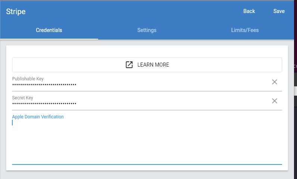Click the LEARN MORE text label
Viewport: 297px width, 179px height.
click(x=153, y=65)
